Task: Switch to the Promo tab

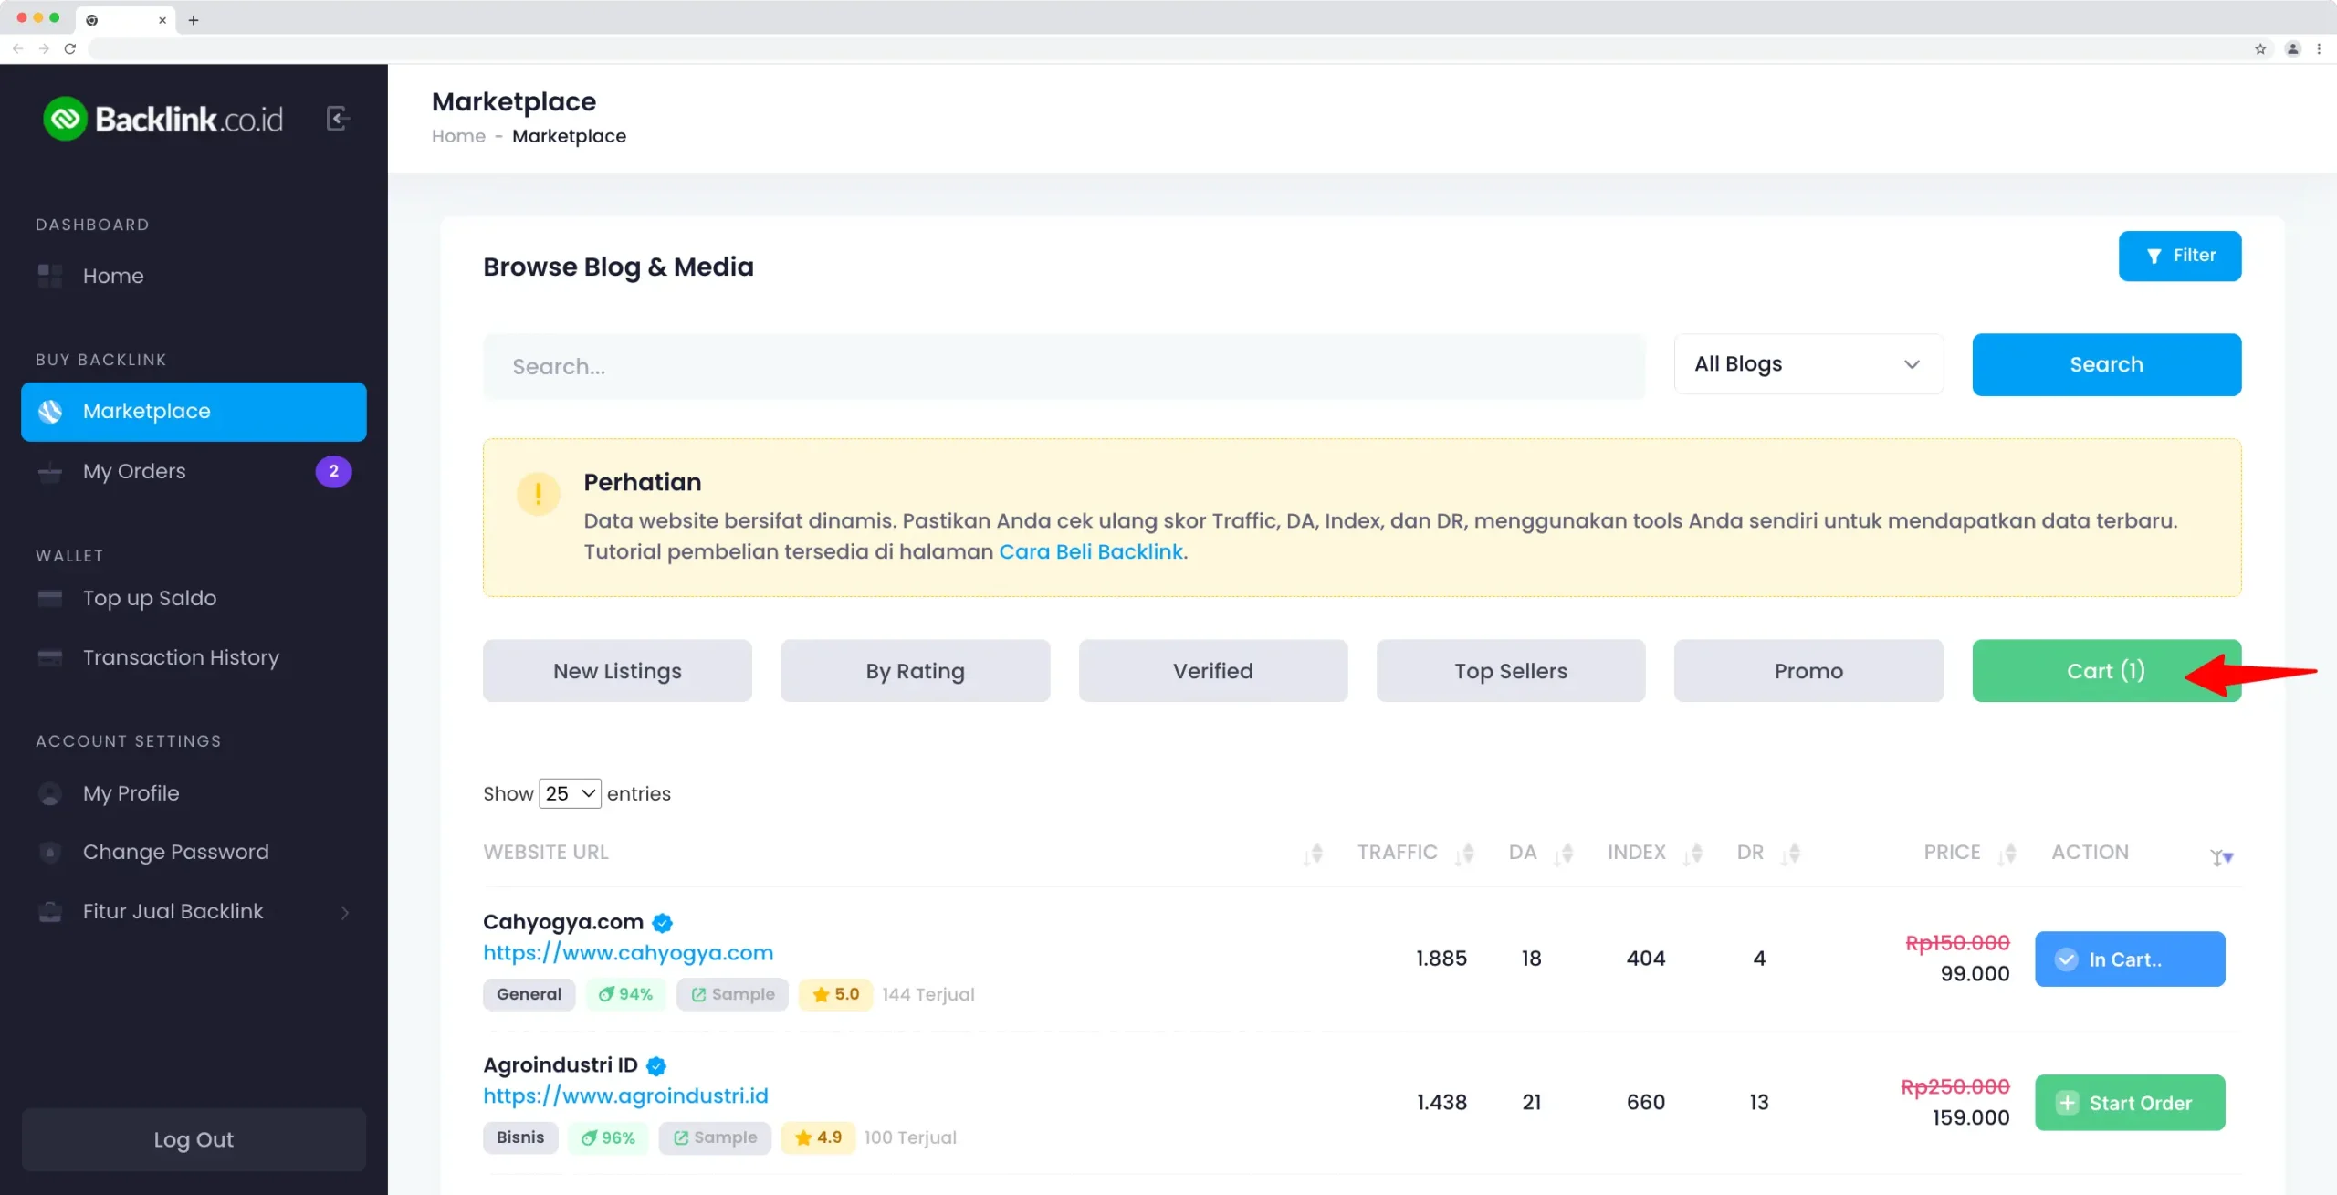Action: 1808,672
